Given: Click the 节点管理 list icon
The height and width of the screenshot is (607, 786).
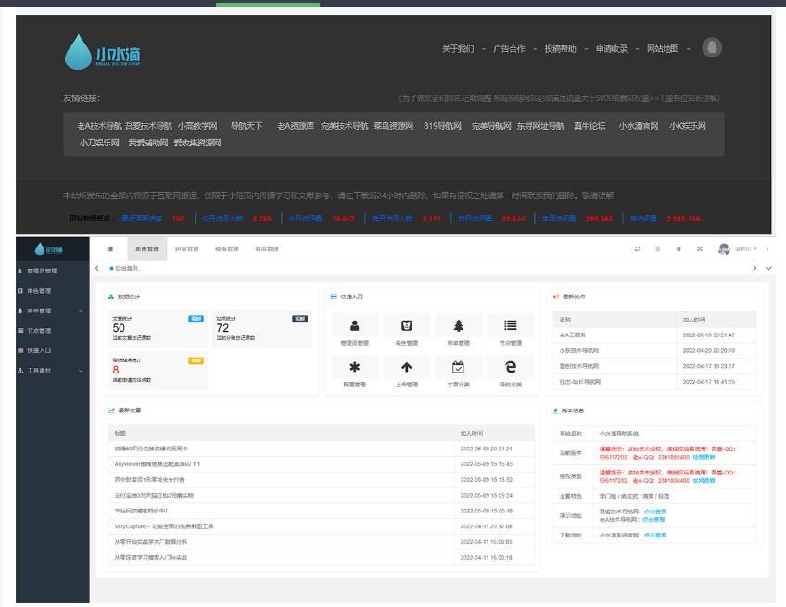Looking at the screenshot, I should 511,325.
